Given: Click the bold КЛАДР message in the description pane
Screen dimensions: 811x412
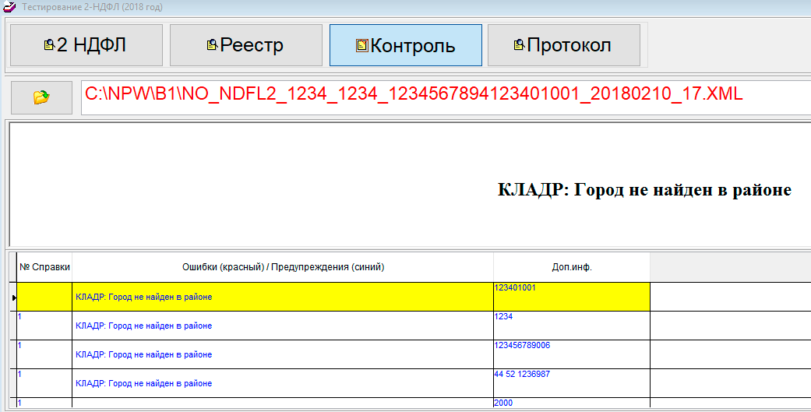Looking at the screenshot, I should click(644, 190).
